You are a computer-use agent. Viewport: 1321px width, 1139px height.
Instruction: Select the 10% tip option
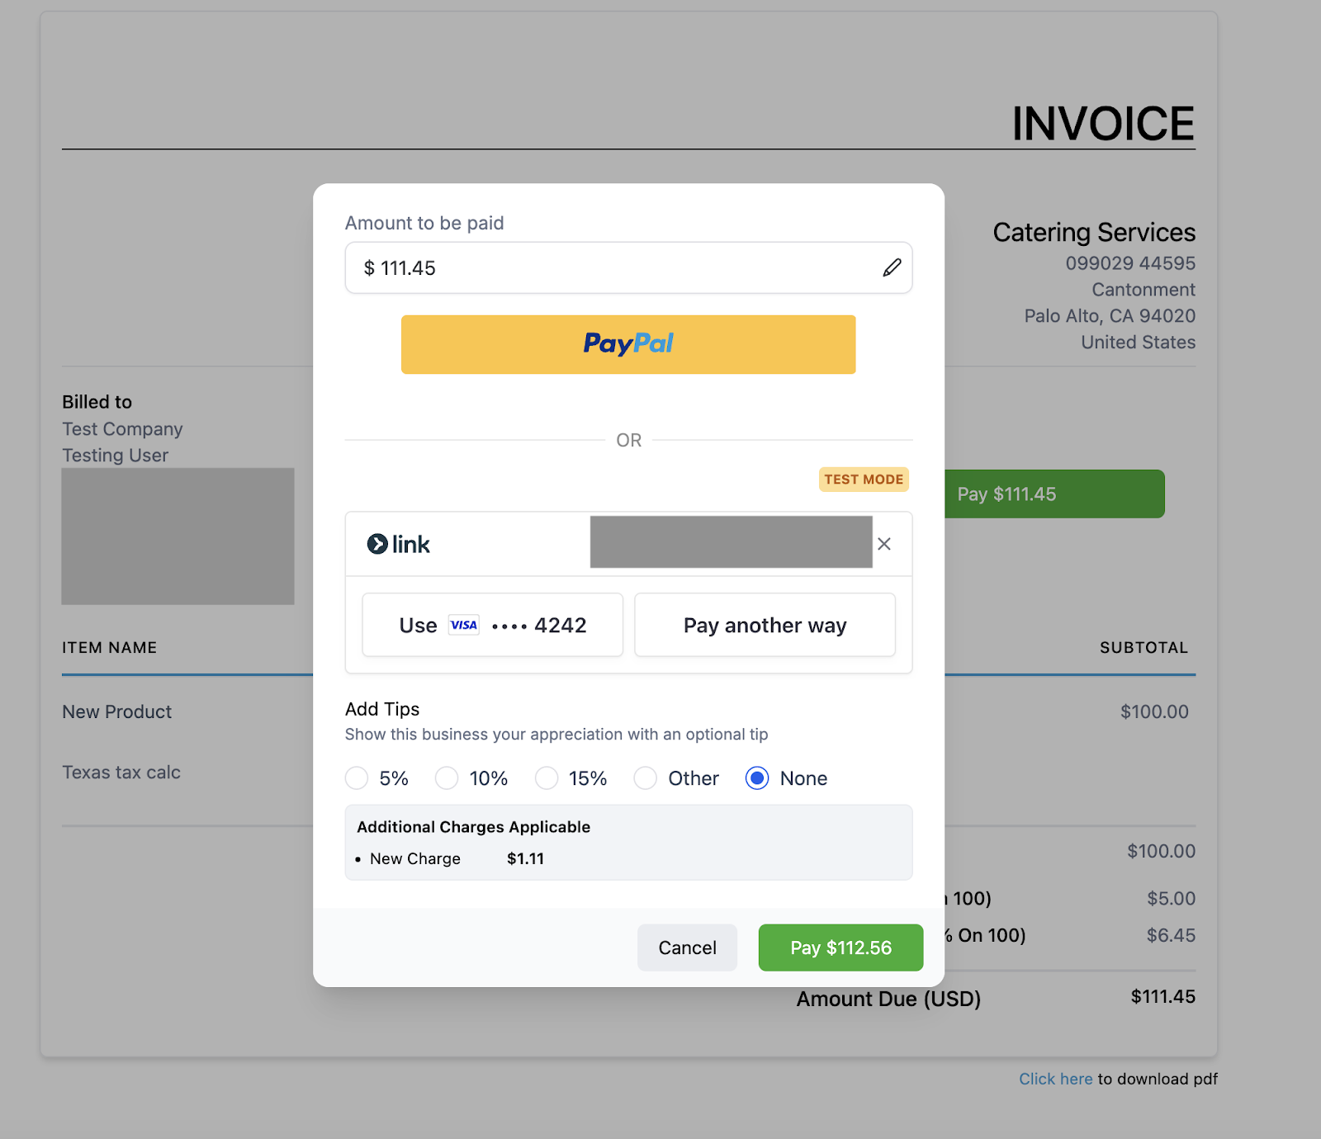[x=447, y=778]
